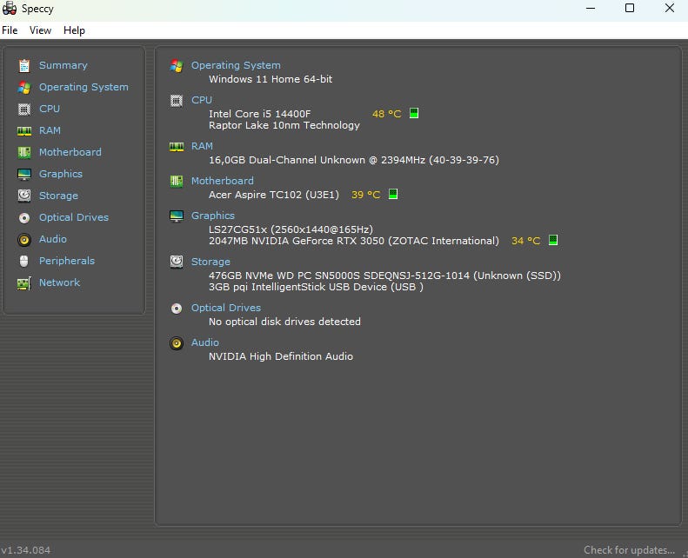
Task: Click the Windows 11 Home 64-bit text
Action: click(271, 79)
